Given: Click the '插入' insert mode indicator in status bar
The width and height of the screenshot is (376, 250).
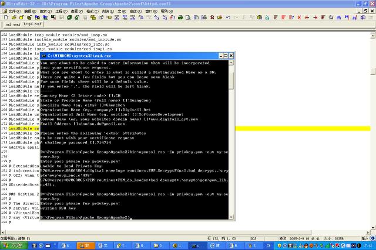Looking at the screenshot, I should tap(364, 238).
